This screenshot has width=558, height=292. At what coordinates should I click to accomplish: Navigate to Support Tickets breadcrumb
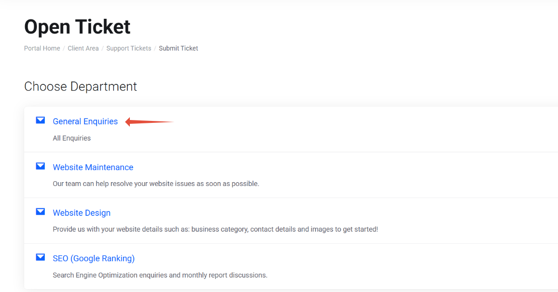click(x=129, y=48)
